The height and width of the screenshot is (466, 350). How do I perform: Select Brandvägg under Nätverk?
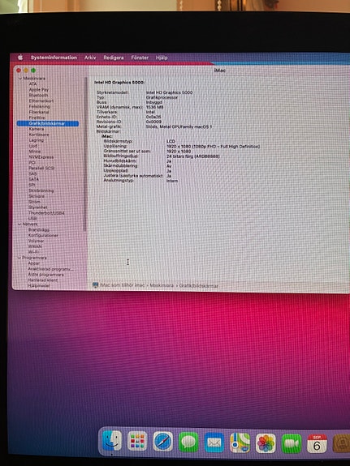(x=39, y=229)
